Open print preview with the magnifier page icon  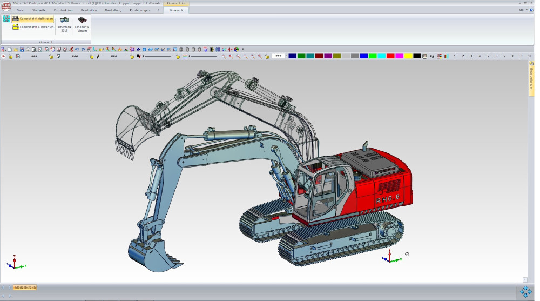pyautogui.click(x=34, y=49)
